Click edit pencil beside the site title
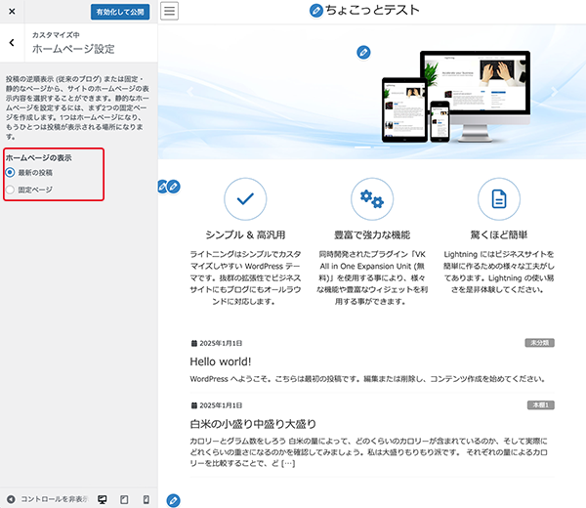The height and width of the screenshot is (508, 586). pos(315,12)
